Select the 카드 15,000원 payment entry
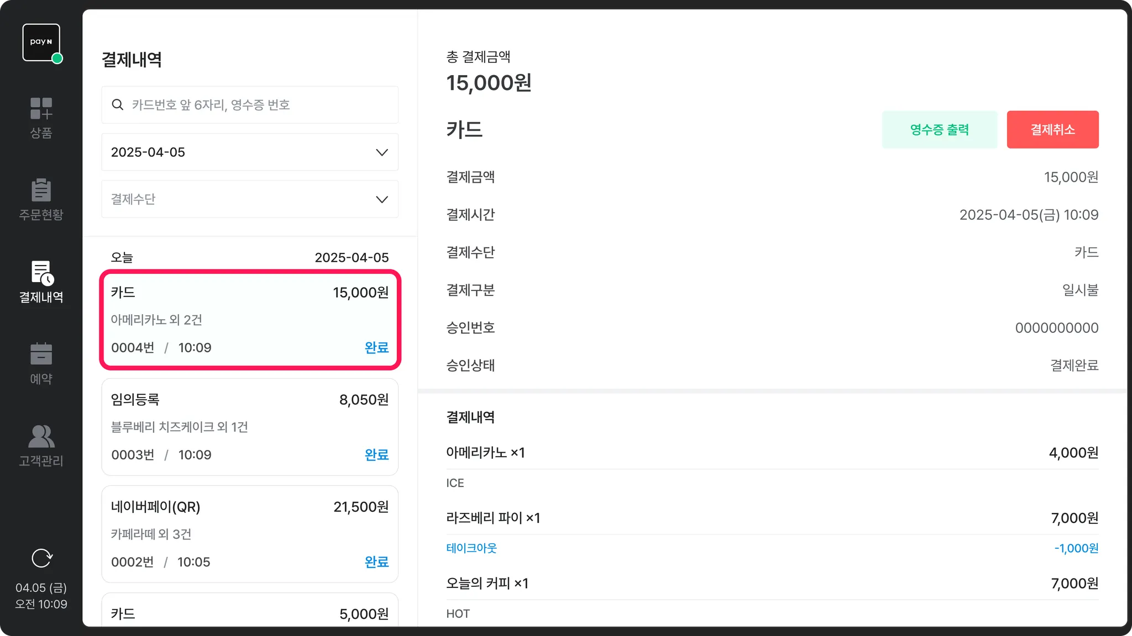This screenshot has width=1132, height=636. [249, 320]
